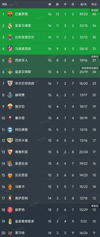This screenshot has width=100, height=237.
Task: Click the 欧冠区 zone label
Action: [x=94, y=10]
